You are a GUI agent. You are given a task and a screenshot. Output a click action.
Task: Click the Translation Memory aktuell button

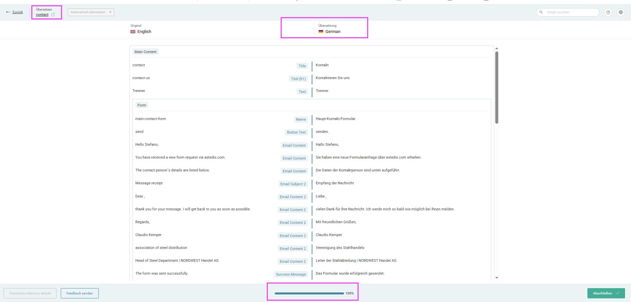click(30, 293)
